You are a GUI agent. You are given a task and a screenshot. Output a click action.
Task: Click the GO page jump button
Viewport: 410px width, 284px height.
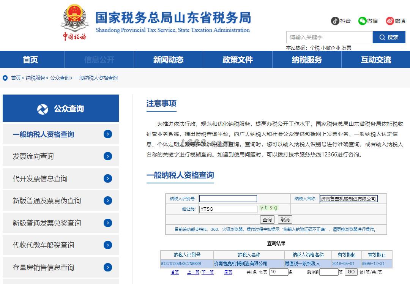351,272
